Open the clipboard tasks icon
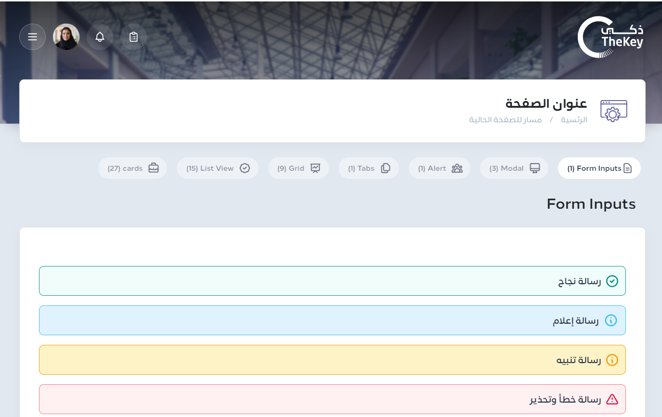 tap(133, 37)
